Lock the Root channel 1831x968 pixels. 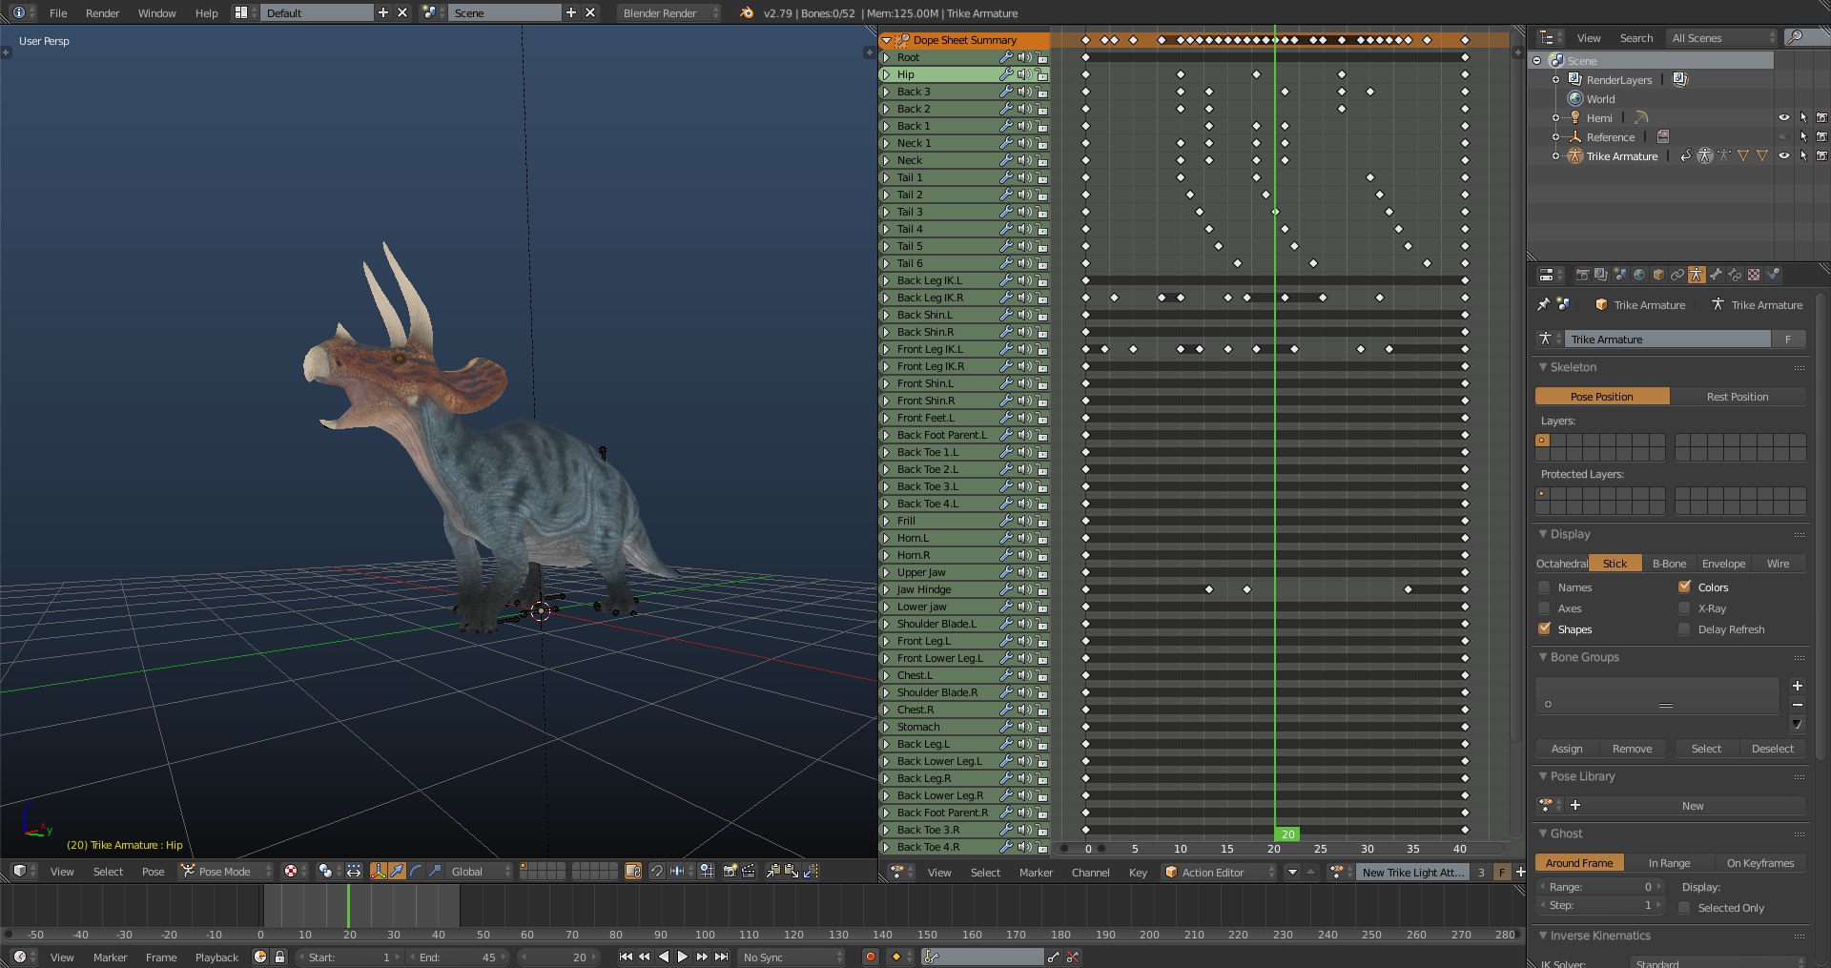(1042, 57)
